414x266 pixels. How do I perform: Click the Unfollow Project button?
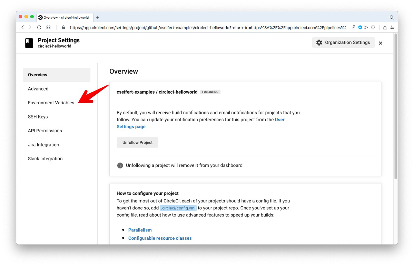pyautogui.click(x=137, y=142)
